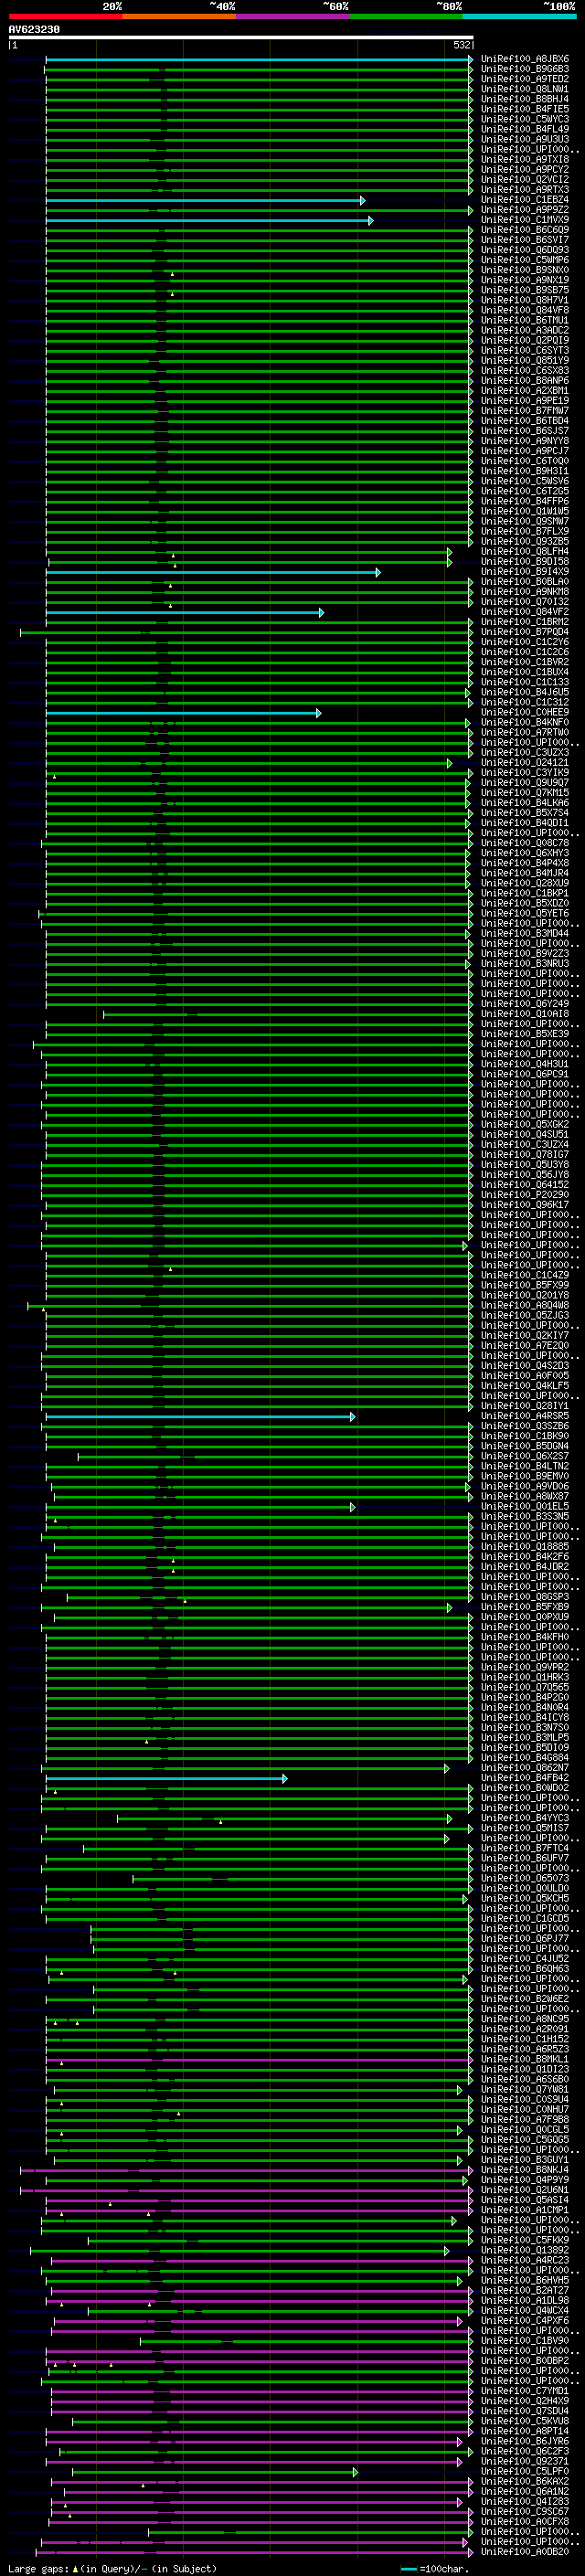Screen dimensions: 585x2576
Task: Select the UniRef100_P20290 label
Action: tap(525, 1195)
